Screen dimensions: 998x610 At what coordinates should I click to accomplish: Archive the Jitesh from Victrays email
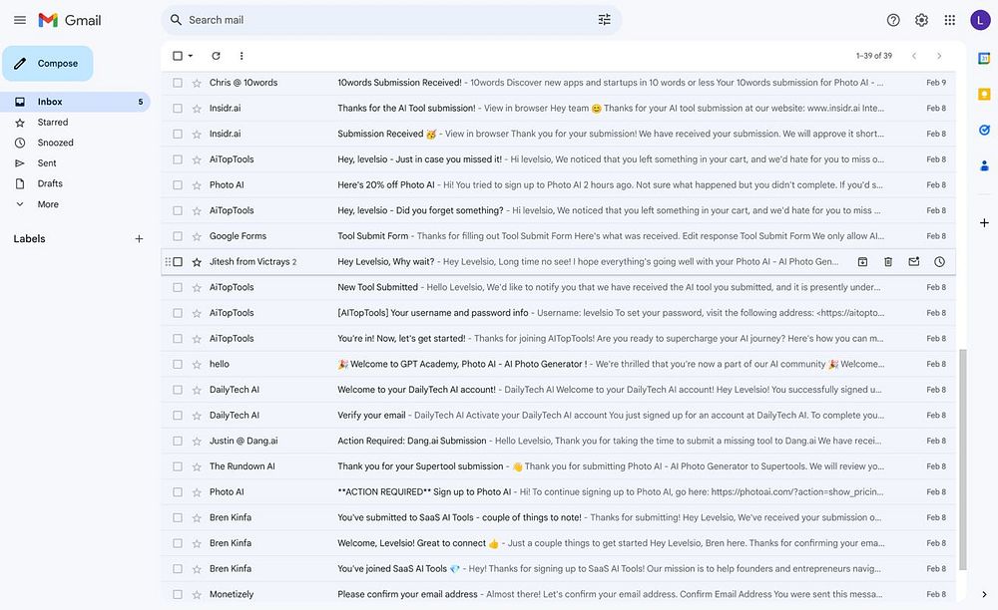coord(862,262)
